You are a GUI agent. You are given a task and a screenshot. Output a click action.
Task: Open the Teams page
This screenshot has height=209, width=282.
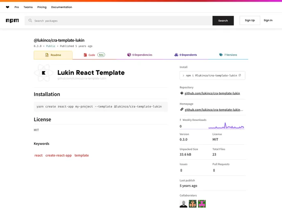click(28, 7)
